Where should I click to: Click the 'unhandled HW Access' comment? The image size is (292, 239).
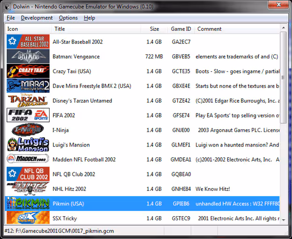(x=237, y=204)
